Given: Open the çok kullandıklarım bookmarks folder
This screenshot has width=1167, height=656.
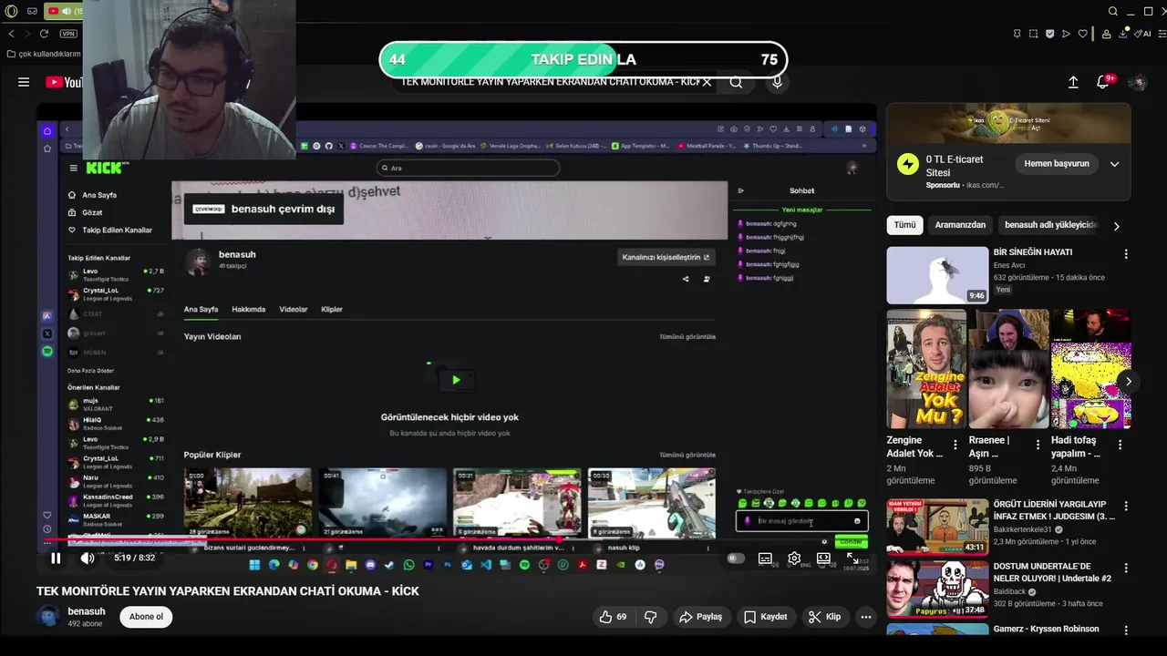Looking at the screenshot, I should point(44,54).
